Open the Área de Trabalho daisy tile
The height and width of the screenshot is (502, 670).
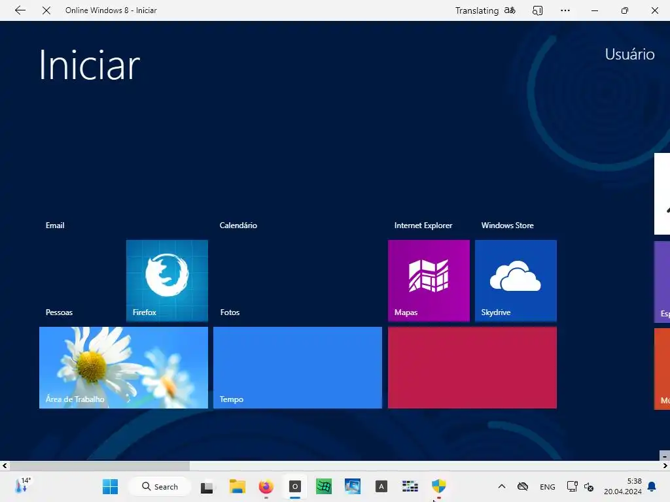[124, 367]
